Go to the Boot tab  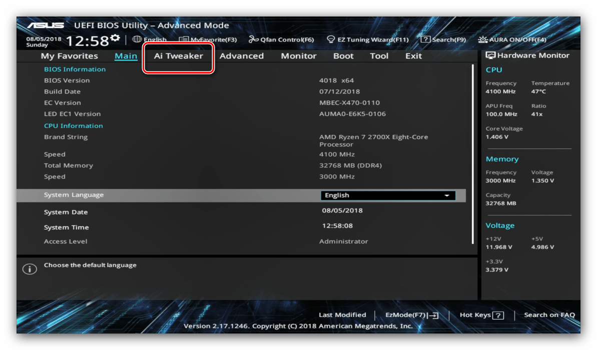[343, 56]
